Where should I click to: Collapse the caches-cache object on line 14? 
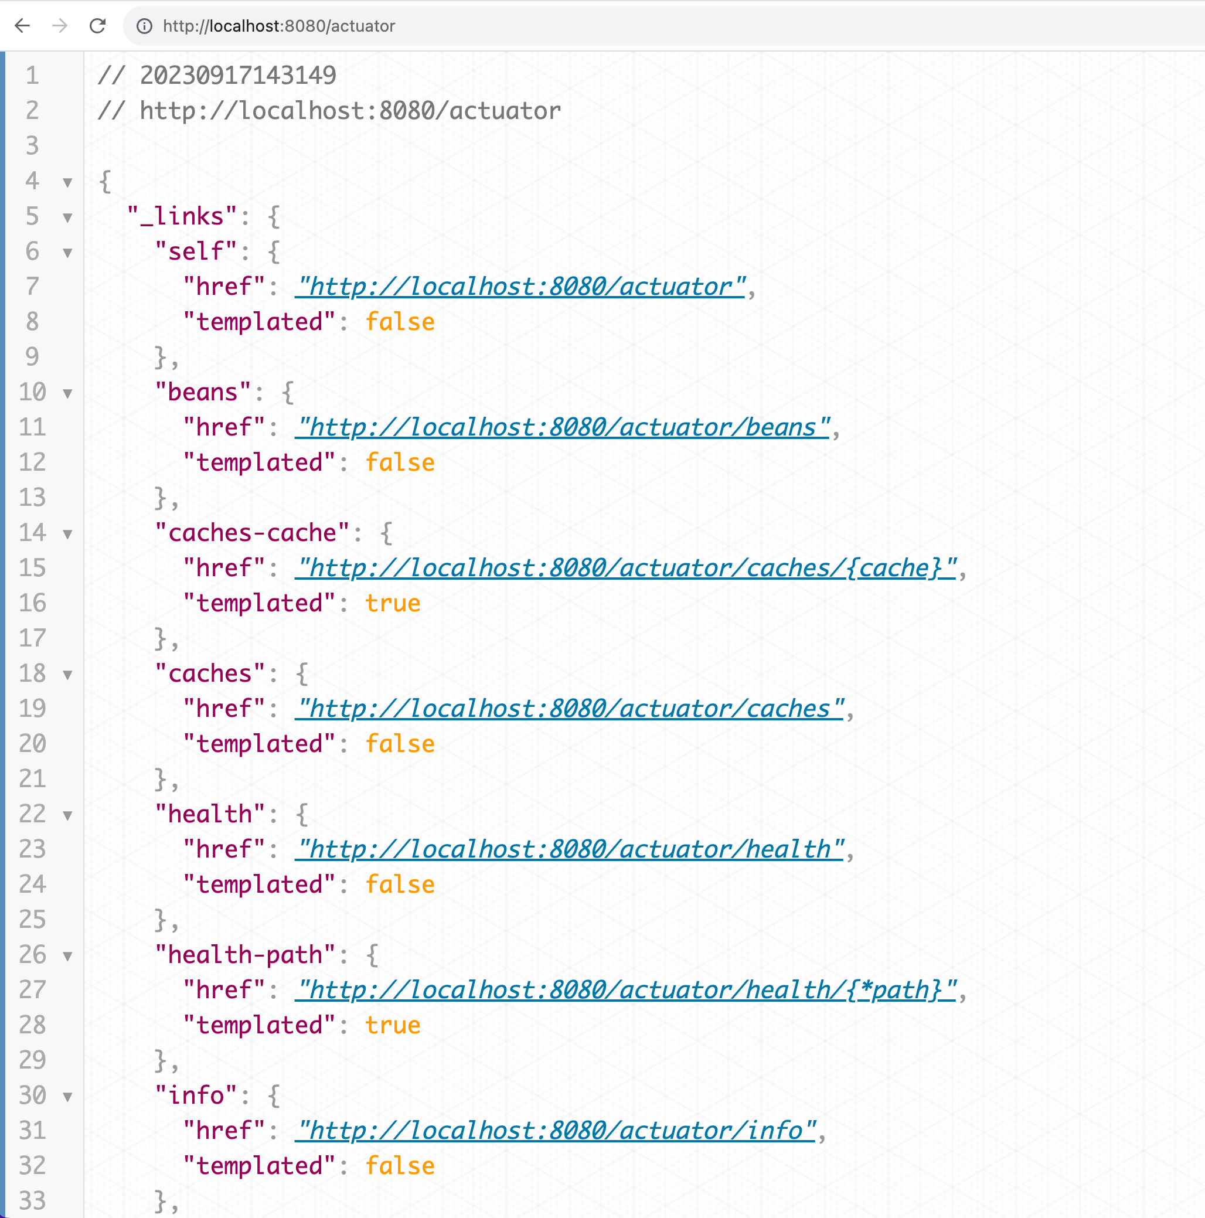pos(67,535)
